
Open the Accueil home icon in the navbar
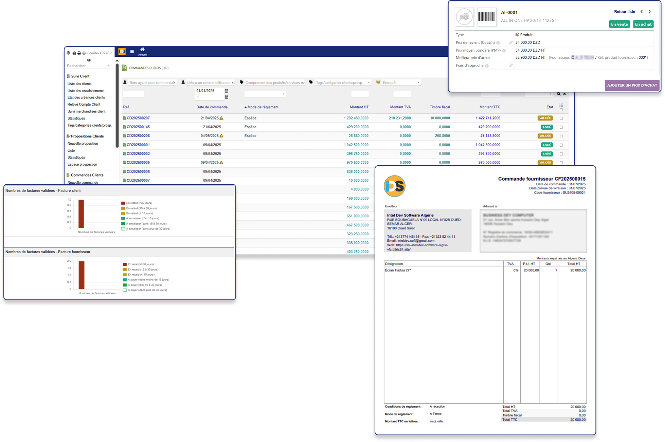142,50
